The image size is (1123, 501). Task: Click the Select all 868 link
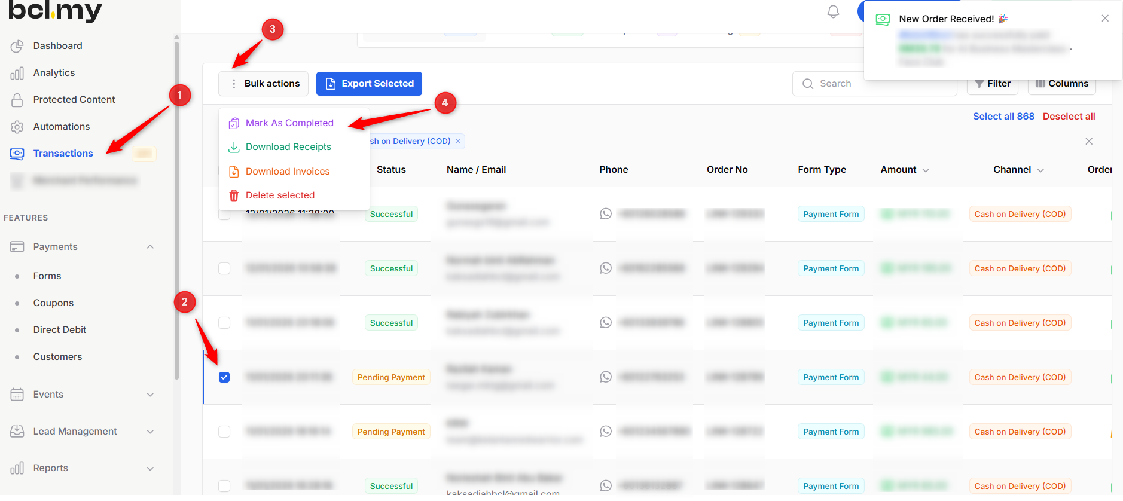pyautogui.click(x=1003, y=117)
